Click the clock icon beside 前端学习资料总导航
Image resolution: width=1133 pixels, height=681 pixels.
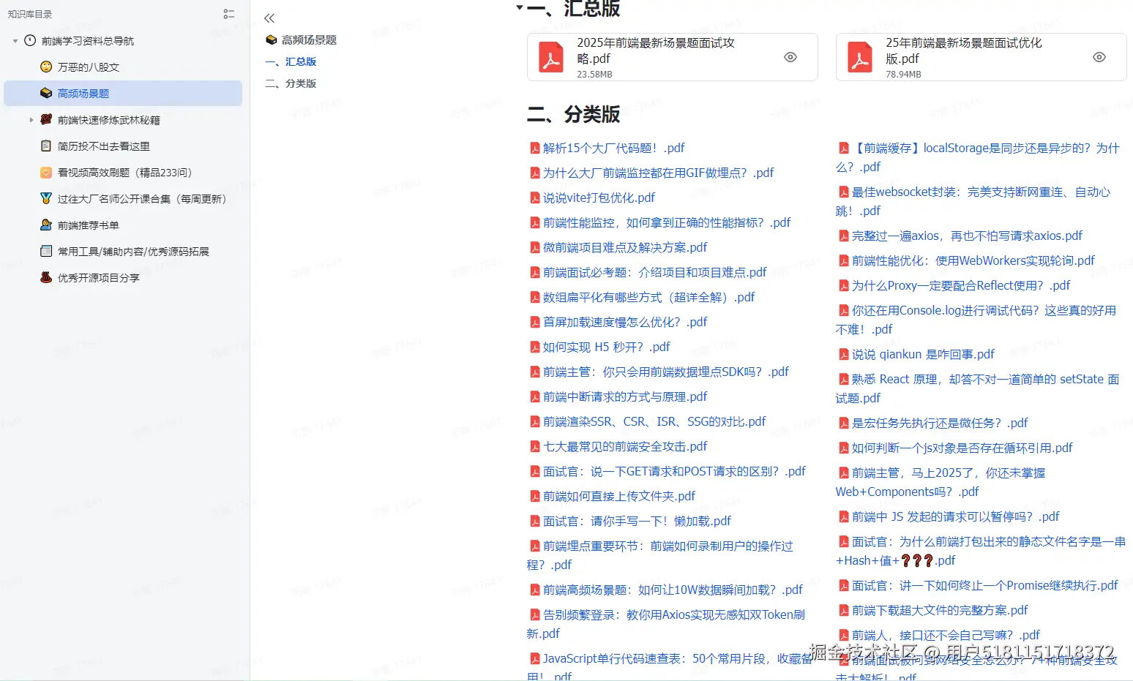click(x=29, y=41)
